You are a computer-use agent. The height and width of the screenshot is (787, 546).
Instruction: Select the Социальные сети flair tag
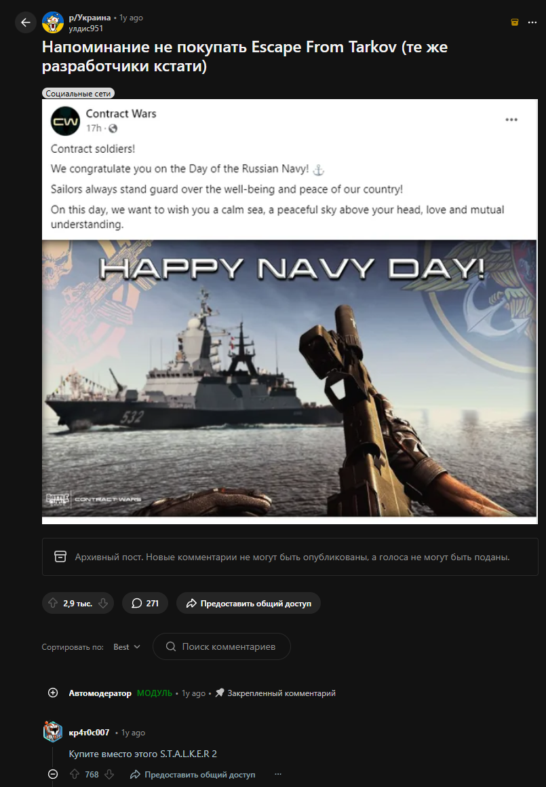coord(78,93)
